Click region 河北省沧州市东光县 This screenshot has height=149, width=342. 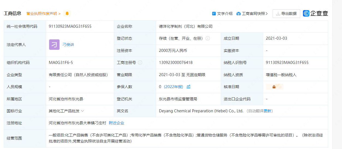click(x=66, y=99)
